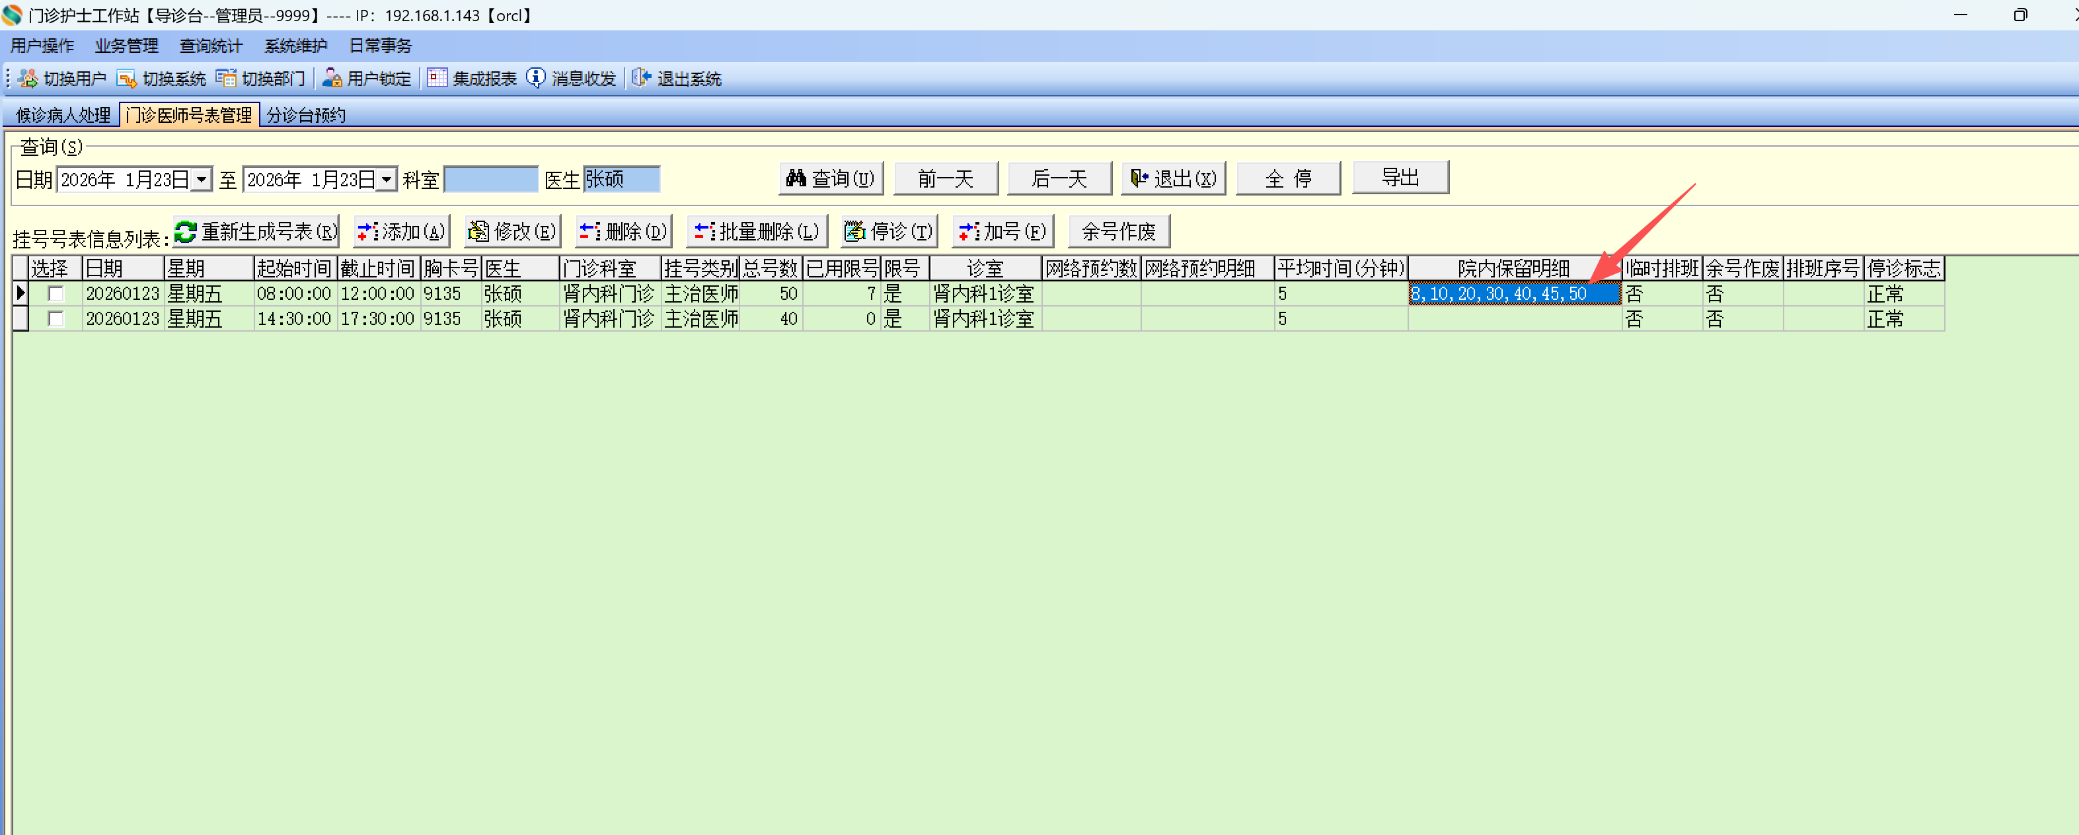This screenshot has height=835, width=2079.
Task: Check the 08:00:00 schedule row checkbox
Action: [56, 294]
